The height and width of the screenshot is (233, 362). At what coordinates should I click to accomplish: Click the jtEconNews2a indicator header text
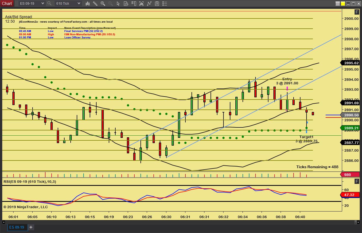pyautogui.click(x=66, y=22)
